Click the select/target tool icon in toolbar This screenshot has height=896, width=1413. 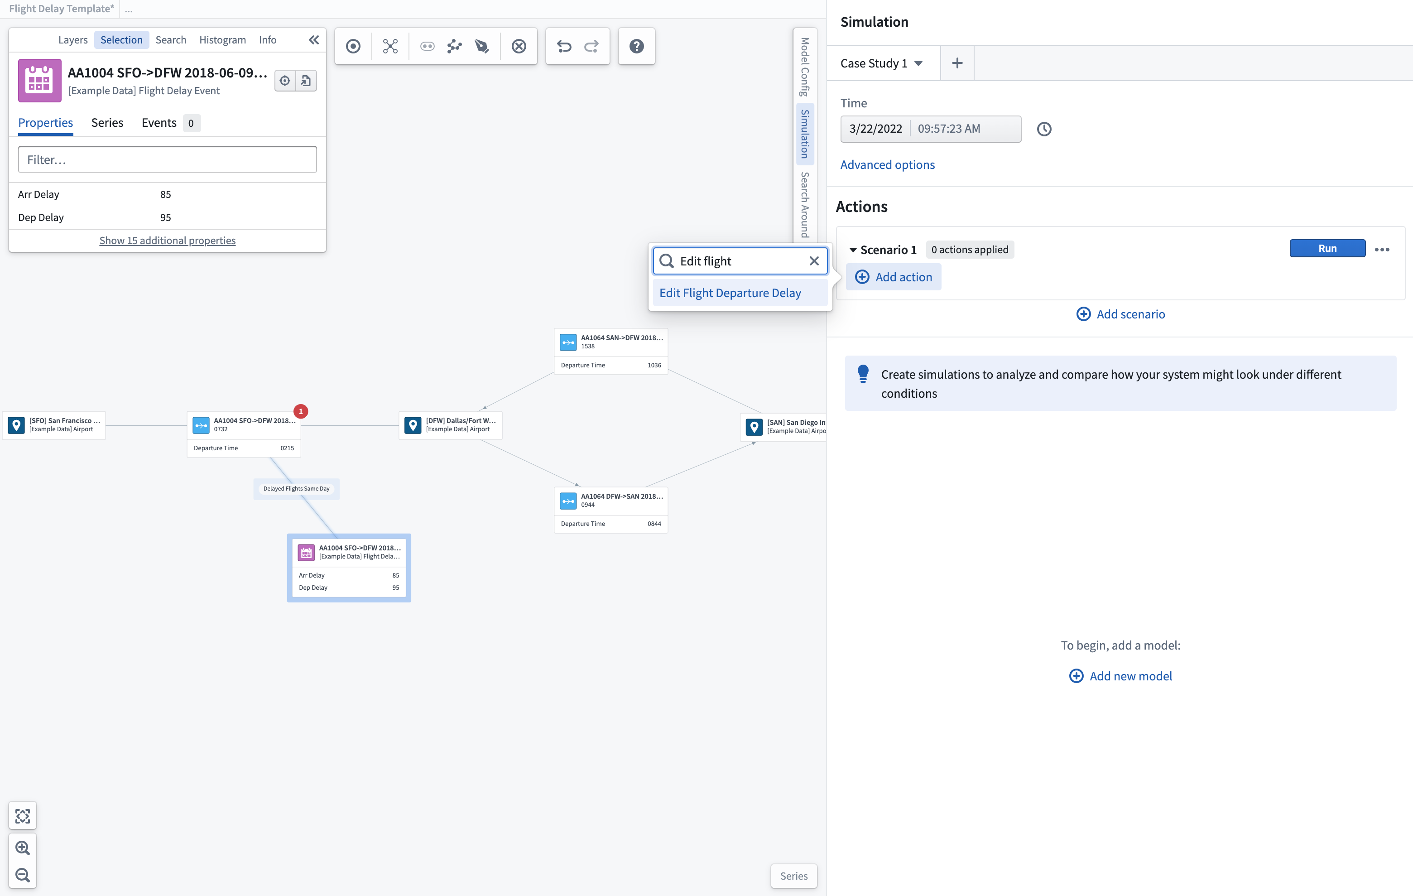(x=353, y=46)
